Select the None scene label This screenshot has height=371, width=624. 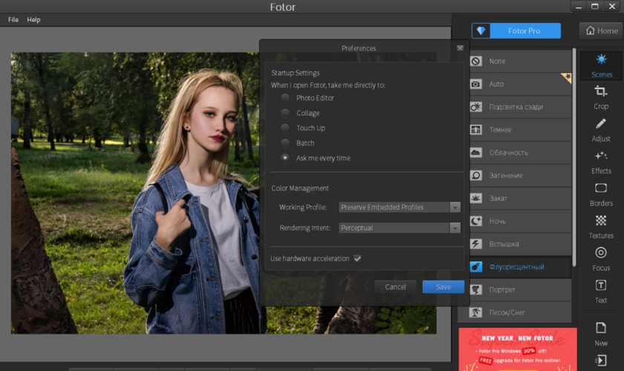(497, 62)
